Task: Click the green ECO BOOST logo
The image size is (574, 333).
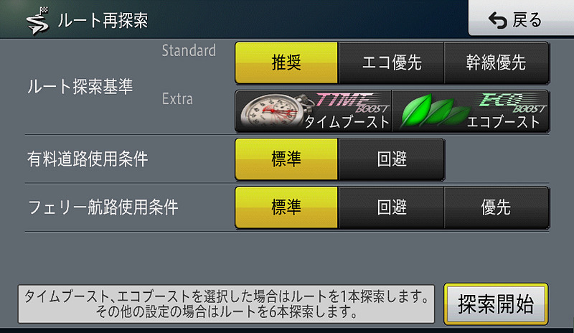Action: pyautogui.click(x=513, y=103)
